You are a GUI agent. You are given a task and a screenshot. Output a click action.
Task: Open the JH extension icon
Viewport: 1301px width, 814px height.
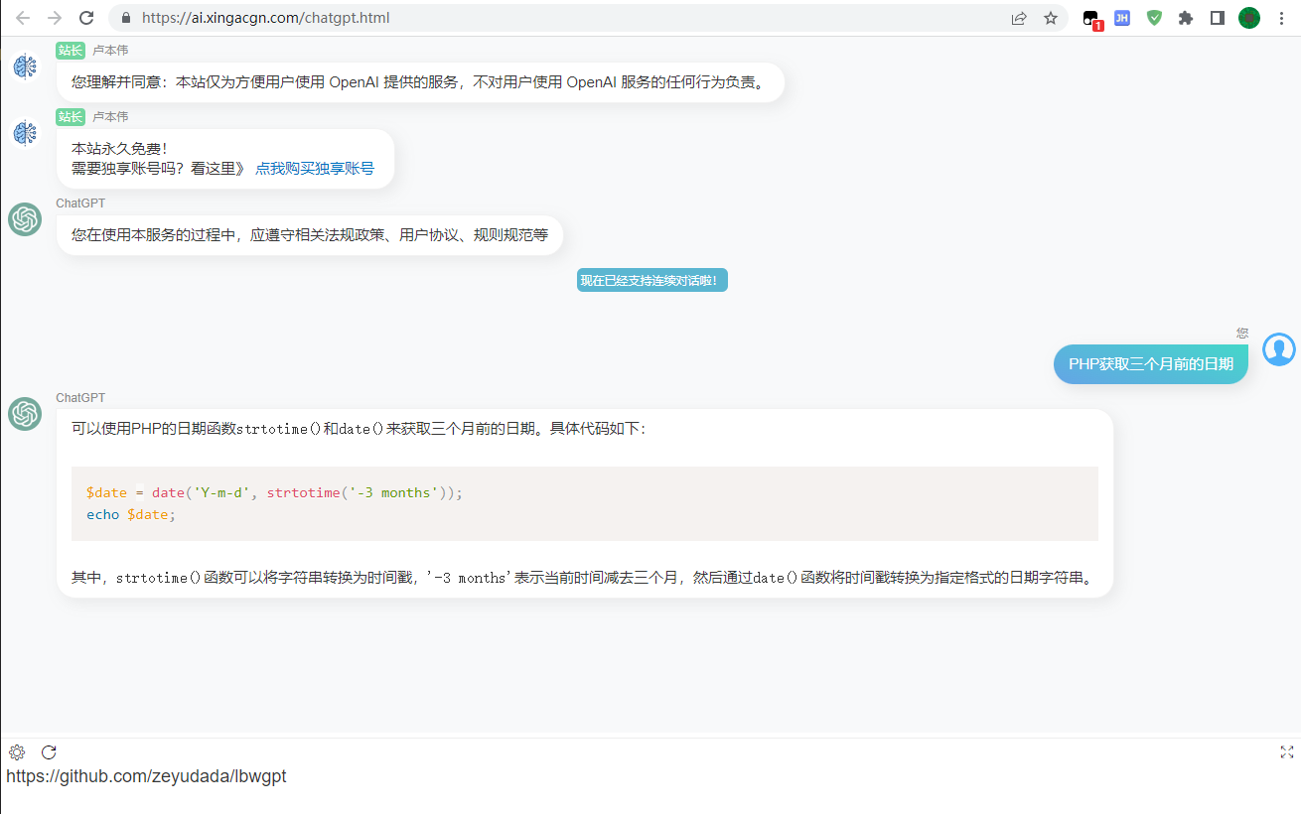coord(1122,18)
